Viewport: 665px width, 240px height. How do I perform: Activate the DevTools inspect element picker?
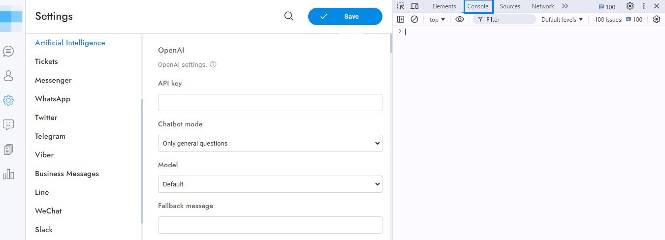pyautogui.click(x=401, y=6)
